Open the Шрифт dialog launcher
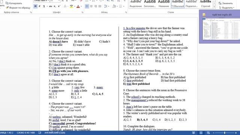The height and width of the screenshot is (135, 240). [82, 12]
